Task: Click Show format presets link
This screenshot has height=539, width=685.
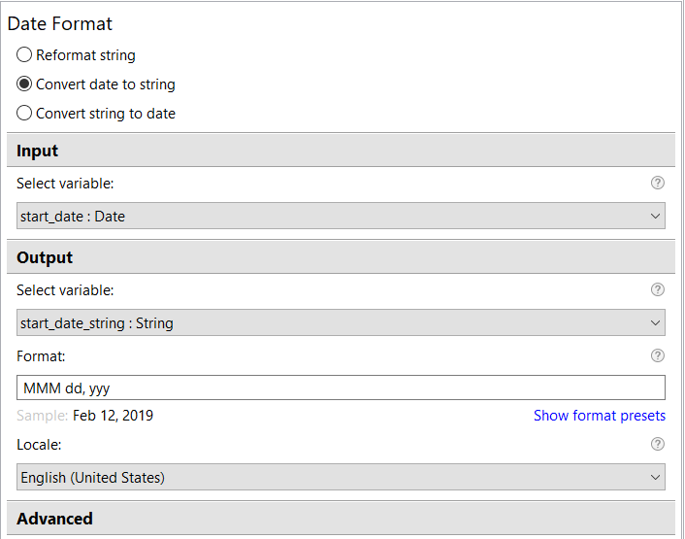Action: [x=600, y=416]
